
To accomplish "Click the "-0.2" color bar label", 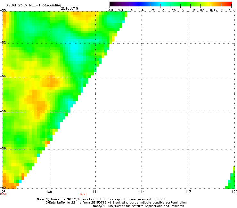I will 181,10.
